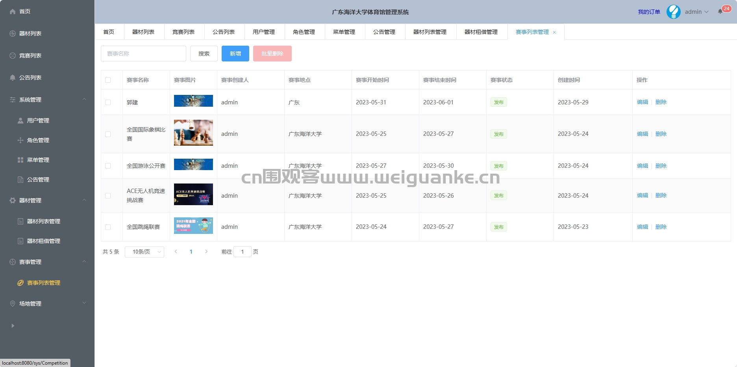Open 我的订单 link

[649, 12]
